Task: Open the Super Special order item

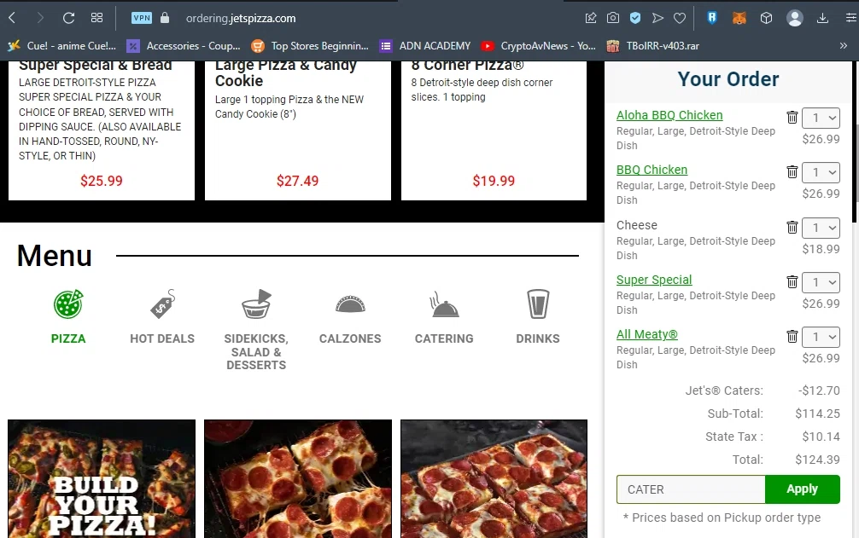Action: (x=654, y=280)
